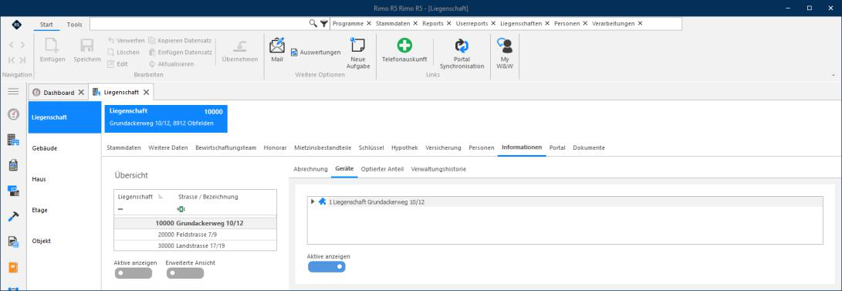Click the Liegenschaft 10000 header card
Screen dimensions: 842x291
[166, 118]
